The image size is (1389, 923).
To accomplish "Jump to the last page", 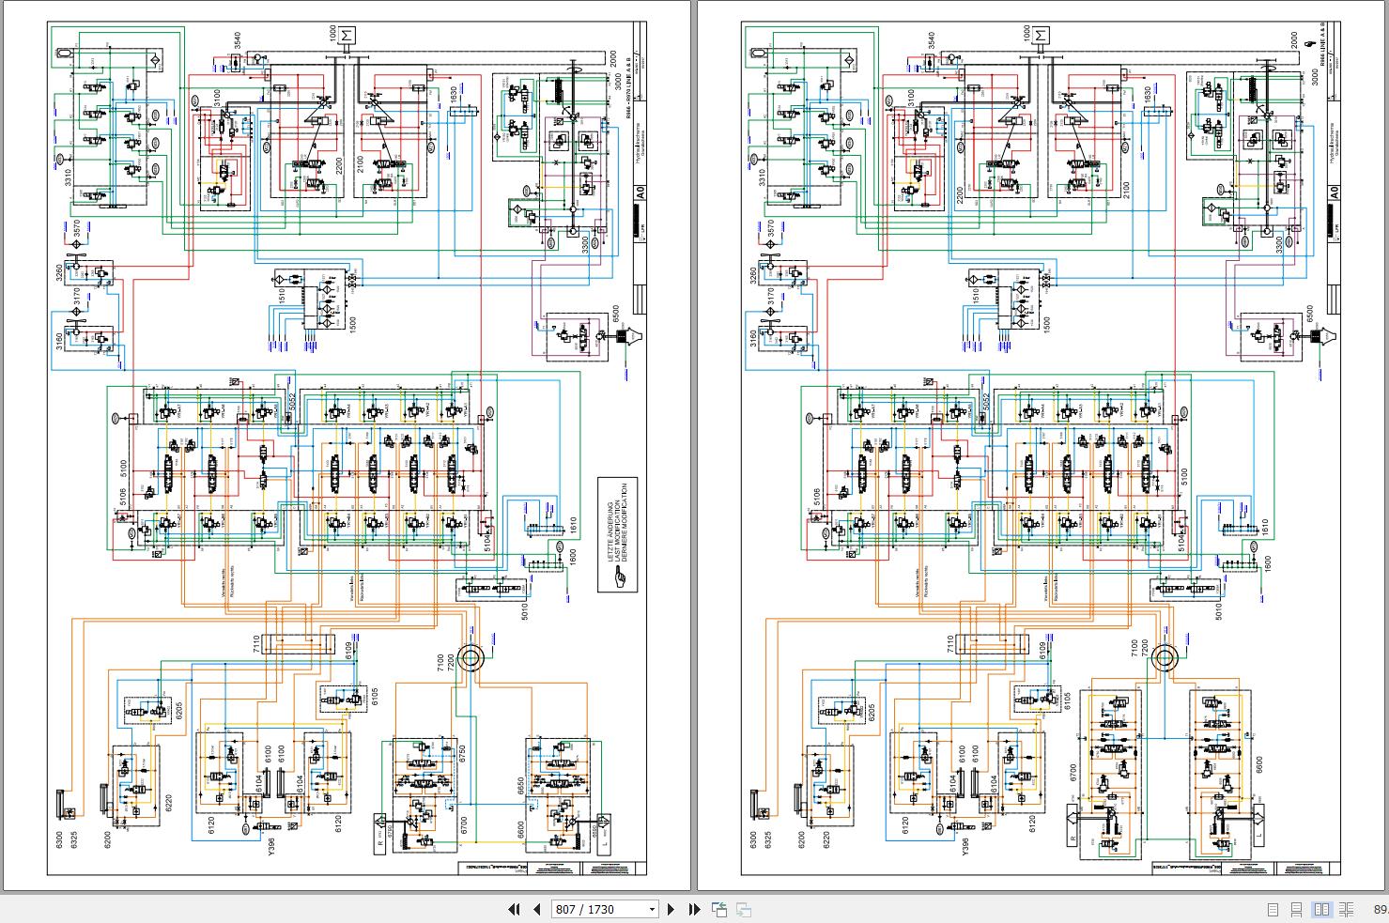I will tap(694, 909).
